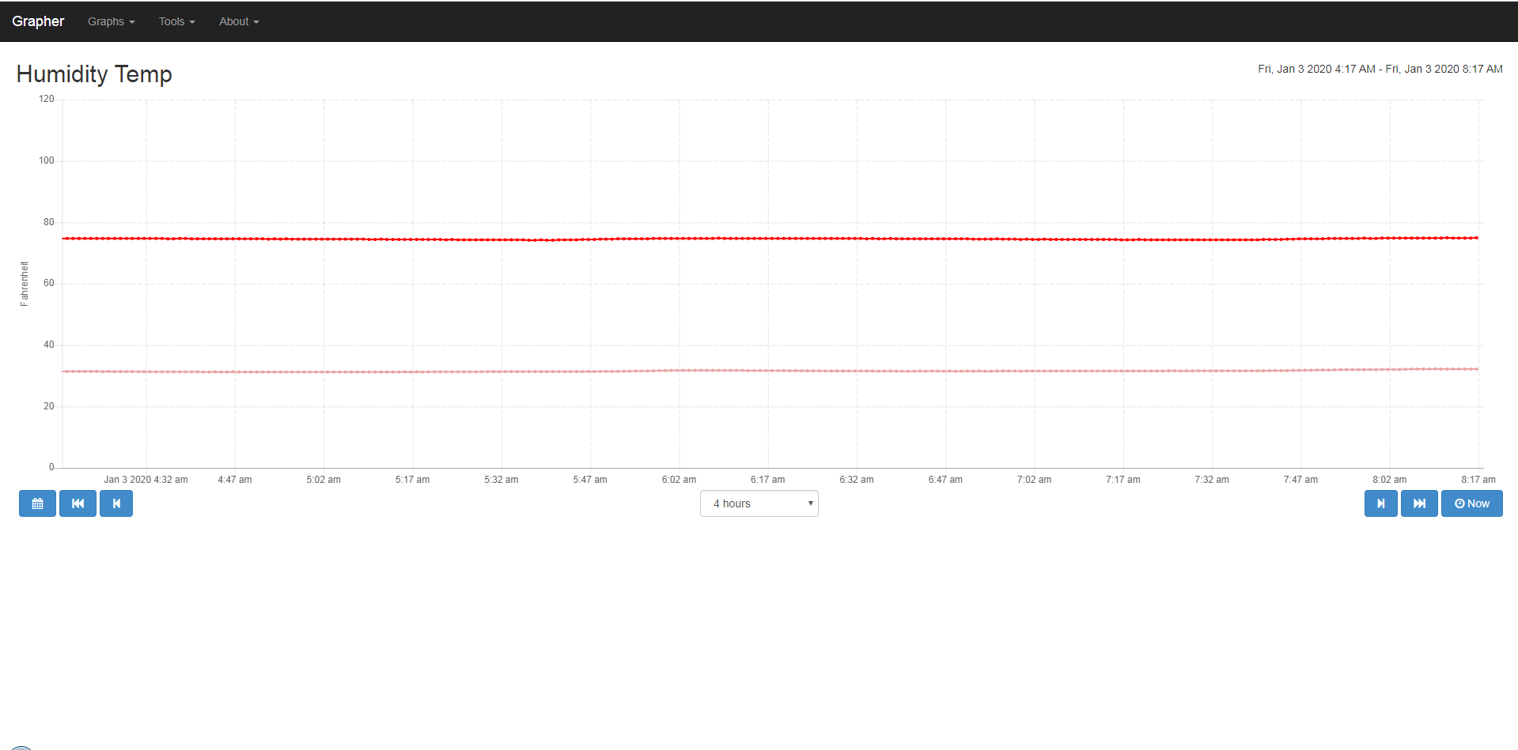Click the Humidity Temp graph title

coord(94,74)
